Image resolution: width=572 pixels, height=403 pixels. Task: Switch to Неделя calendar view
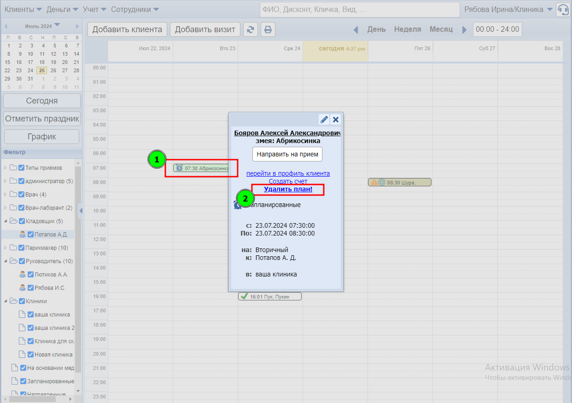(408, 29)
